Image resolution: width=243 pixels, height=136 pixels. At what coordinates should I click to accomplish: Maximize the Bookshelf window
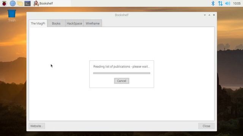pyautogui.click(x=209, y=15)
